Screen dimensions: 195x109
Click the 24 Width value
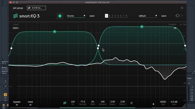[93, 102]
